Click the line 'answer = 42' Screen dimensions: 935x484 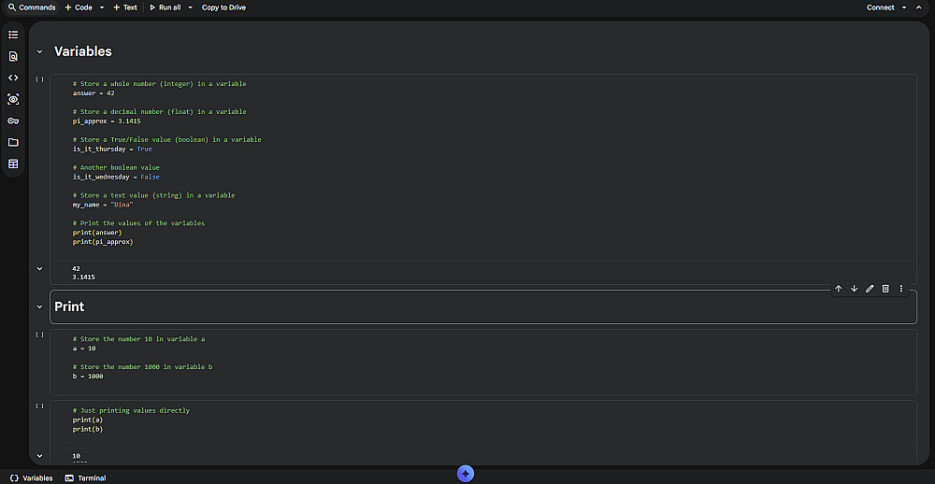93,93
